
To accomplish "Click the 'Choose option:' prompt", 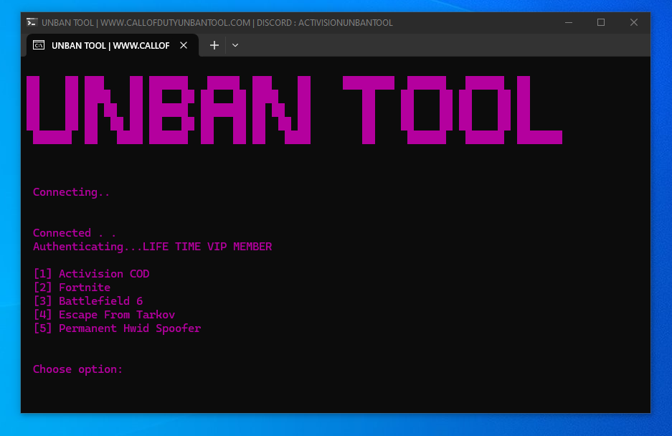I will (x=78, y=369).
